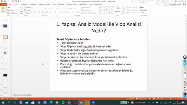187x105 pixels.
Task: Click fit slide to window button
Action: tap(186, 99)
